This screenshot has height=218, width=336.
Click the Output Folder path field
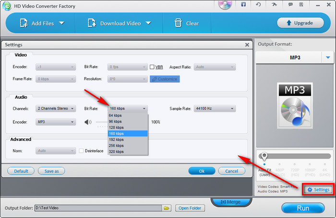(98, 208)
